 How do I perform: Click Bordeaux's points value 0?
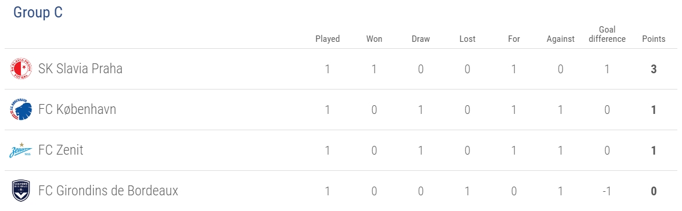point(653,191)
